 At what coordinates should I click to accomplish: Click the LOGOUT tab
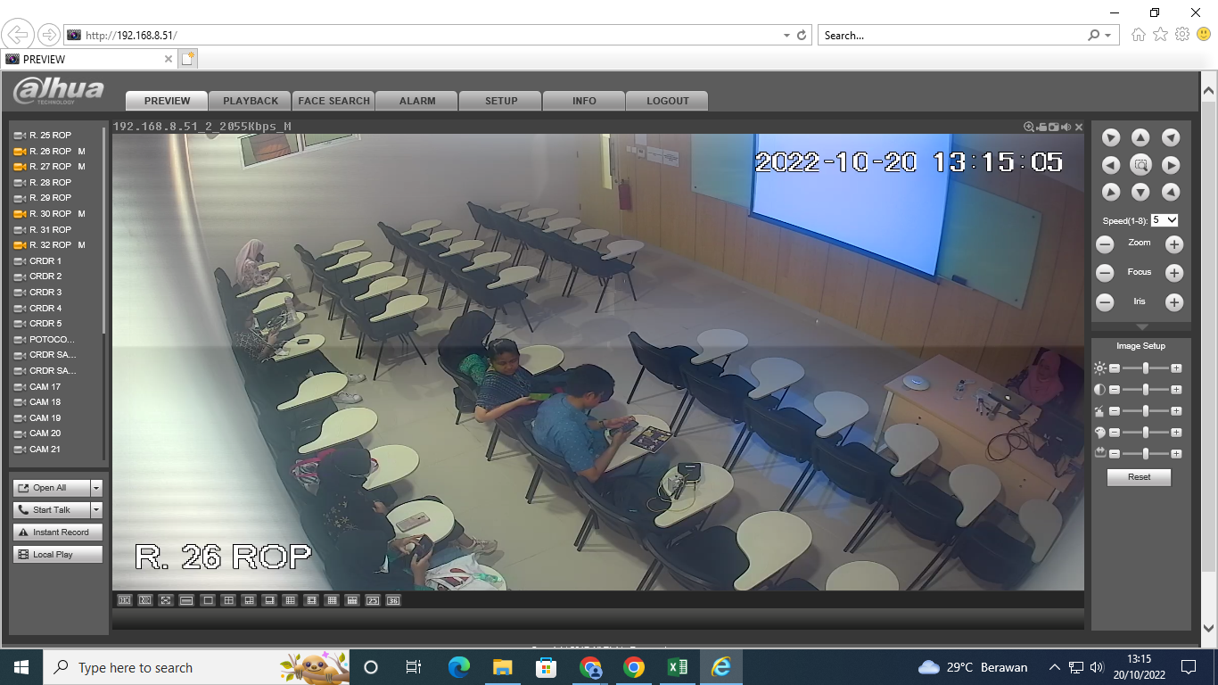pos(668,101)
